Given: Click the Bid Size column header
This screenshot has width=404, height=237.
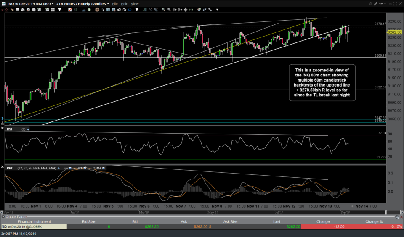Looking at the screenshot, I should click(x=88, y=221).
